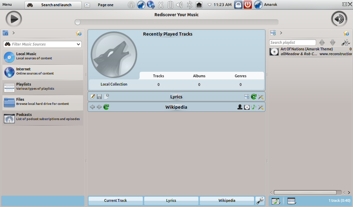Click the volume speaker button in Amarok

click(x=339, y=19)
